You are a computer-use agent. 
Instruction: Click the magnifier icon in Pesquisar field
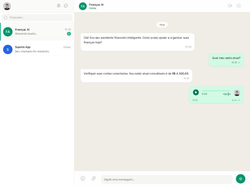coord(6,17)
